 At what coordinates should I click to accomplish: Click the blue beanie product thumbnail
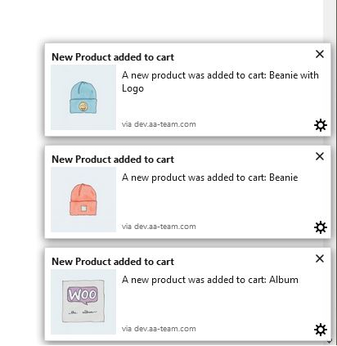click(x=83, y=97)
